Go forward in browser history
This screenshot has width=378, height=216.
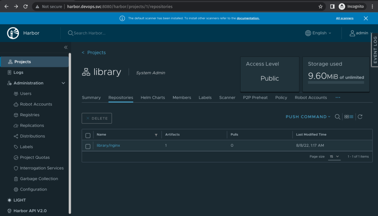tap(16, 7)
